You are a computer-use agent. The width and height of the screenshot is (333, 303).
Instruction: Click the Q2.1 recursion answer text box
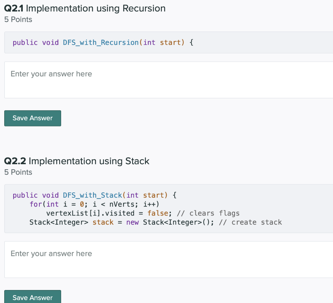pyautogui.click(x=168, y=80)
